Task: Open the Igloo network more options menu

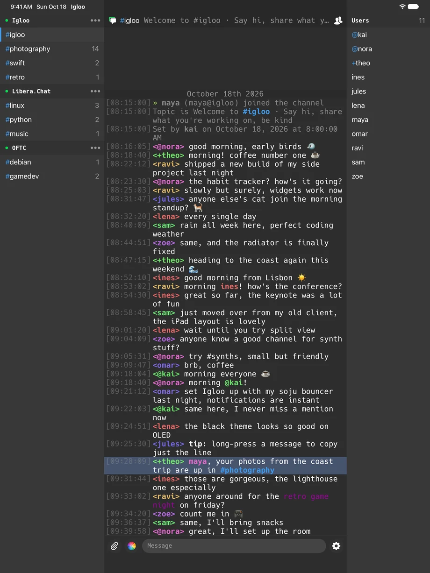Action: pyautogui.click(x=95, y=21)
